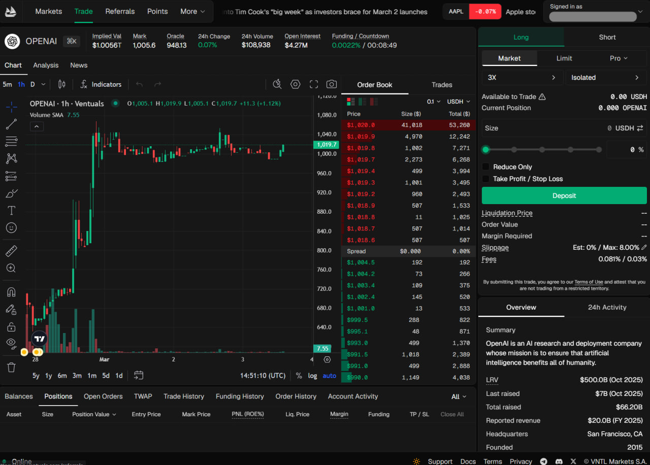Open the emoji icons tool
Viewport: 650px width, 465px height.
11,228
